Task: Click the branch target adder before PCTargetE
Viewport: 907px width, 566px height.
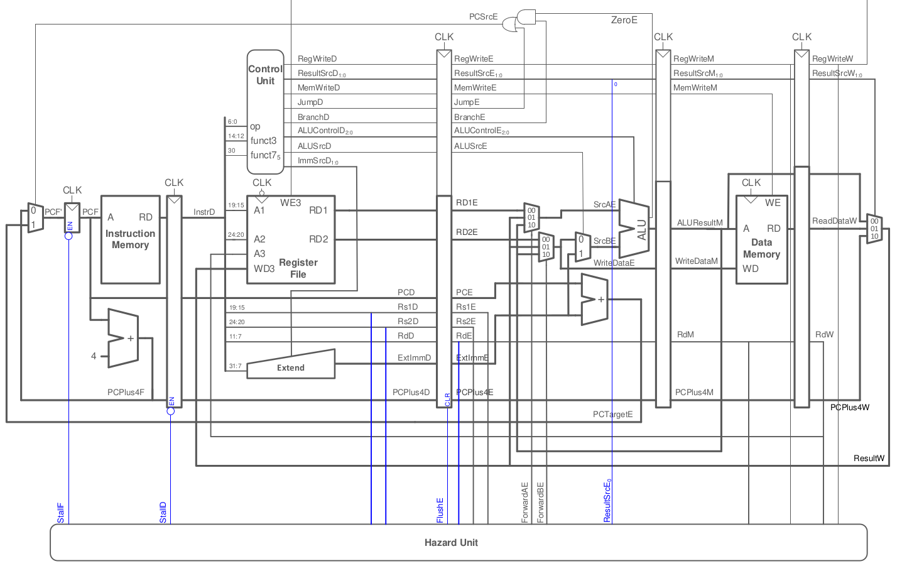Action: [594, 300]
